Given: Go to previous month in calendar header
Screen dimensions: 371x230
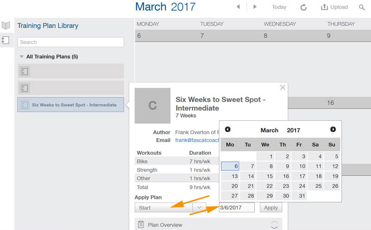Looking at the screenshot, I should 238,7.
